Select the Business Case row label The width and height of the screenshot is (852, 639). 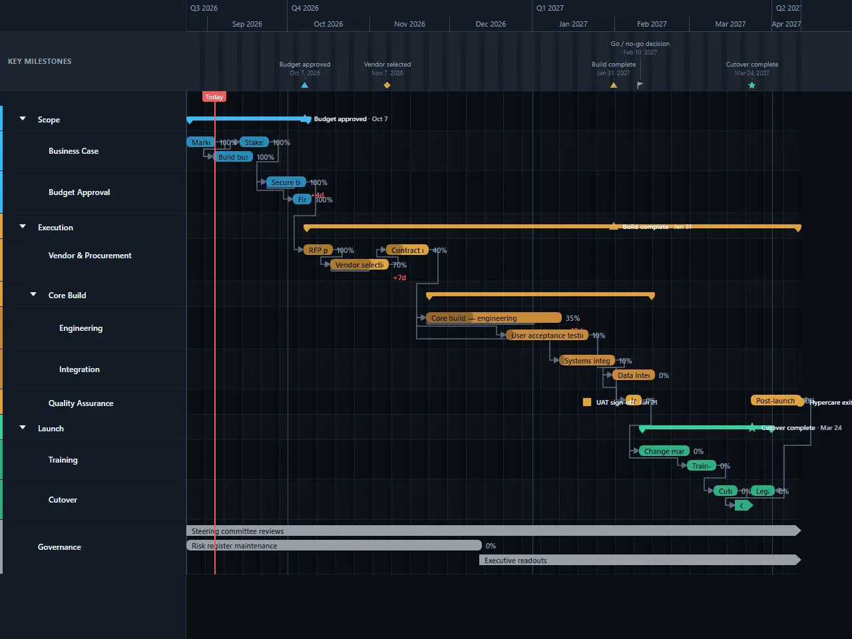click(x=73, y=151)
